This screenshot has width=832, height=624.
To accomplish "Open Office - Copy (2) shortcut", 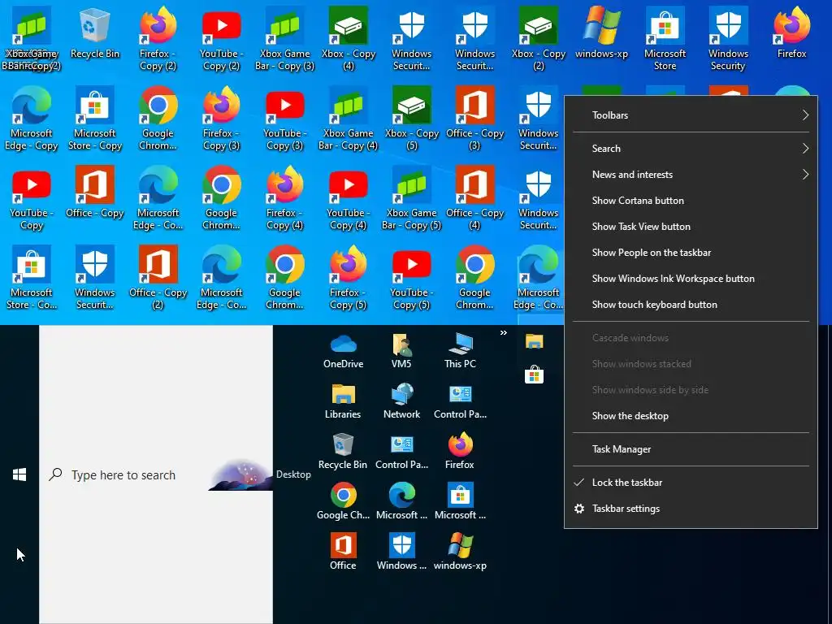I will pyautogui.click(x=158, y=277).
